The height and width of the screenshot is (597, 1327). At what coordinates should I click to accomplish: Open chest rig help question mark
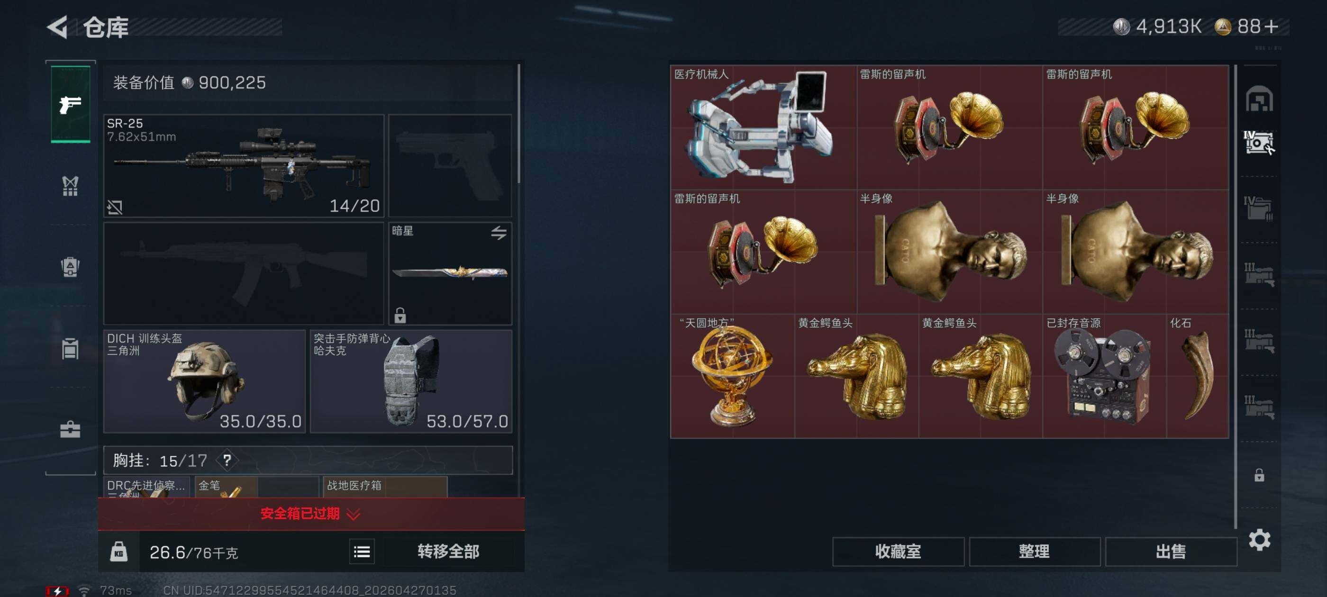point(227,460)
